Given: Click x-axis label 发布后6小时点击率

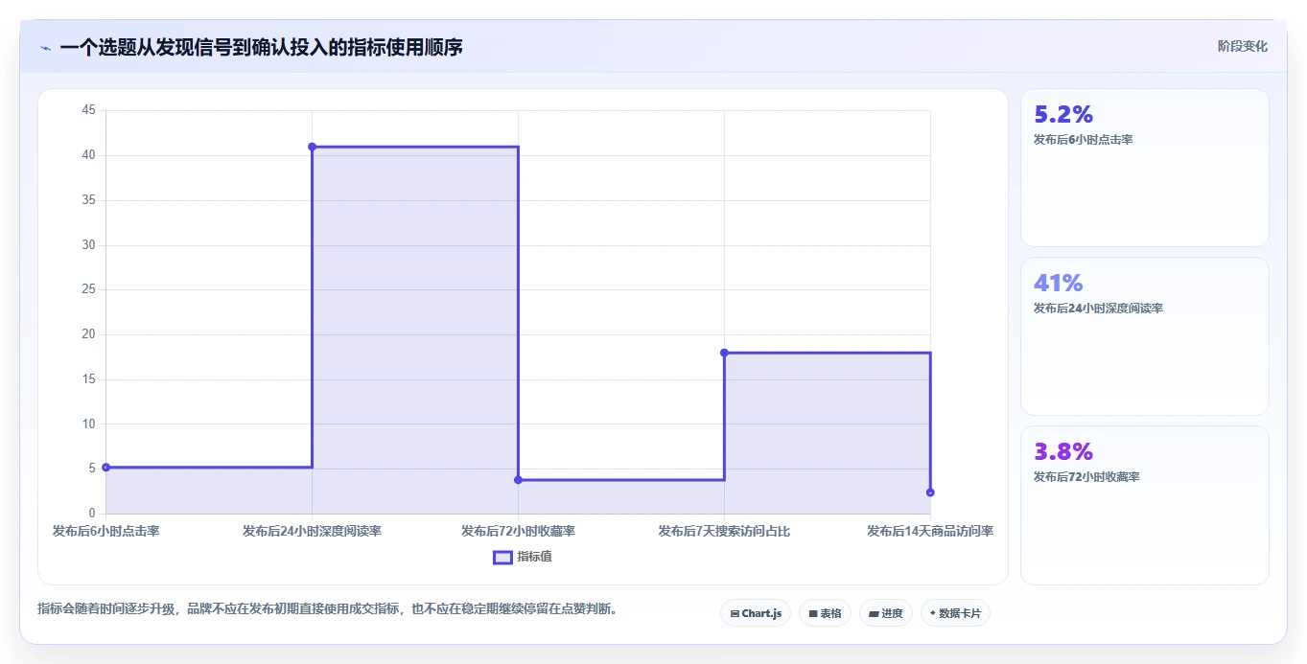Looking at the screenshot, I should click(x=106, y=531).
